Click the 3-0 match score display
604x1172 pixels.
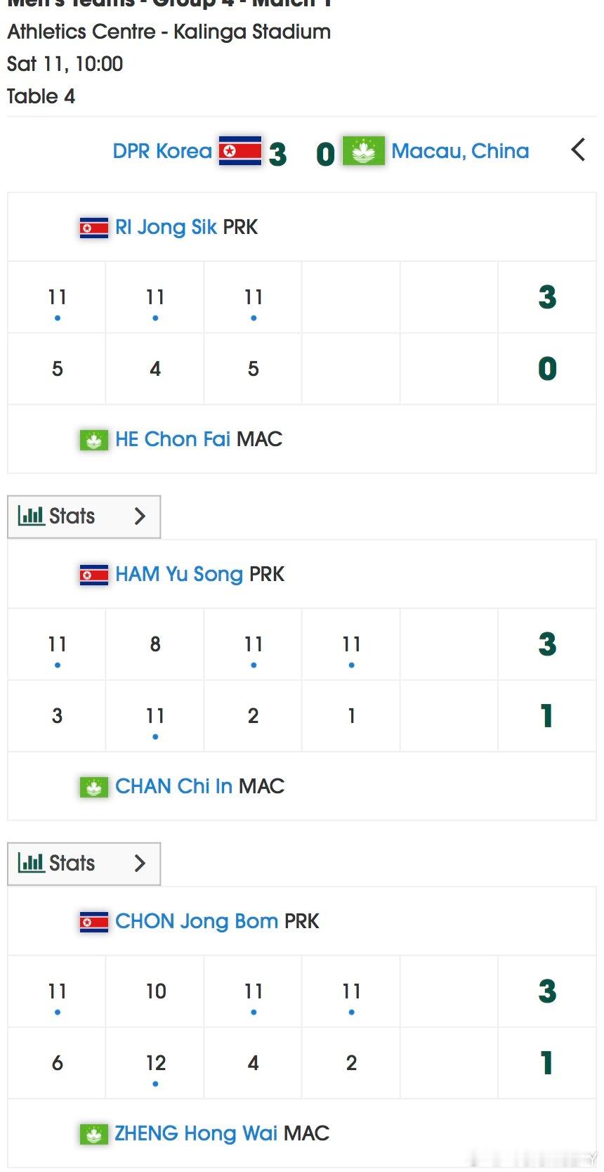click(301, 154)
